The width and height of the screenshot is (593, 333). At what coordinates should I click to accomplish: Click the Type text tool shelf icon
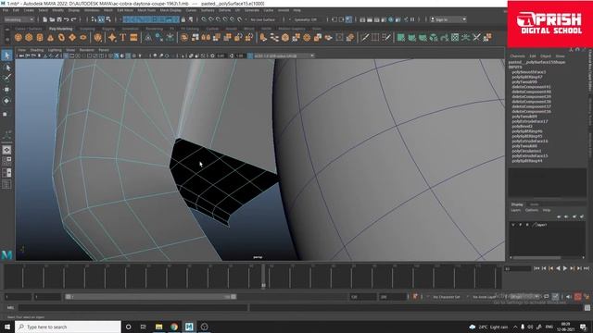click(123, 37)
